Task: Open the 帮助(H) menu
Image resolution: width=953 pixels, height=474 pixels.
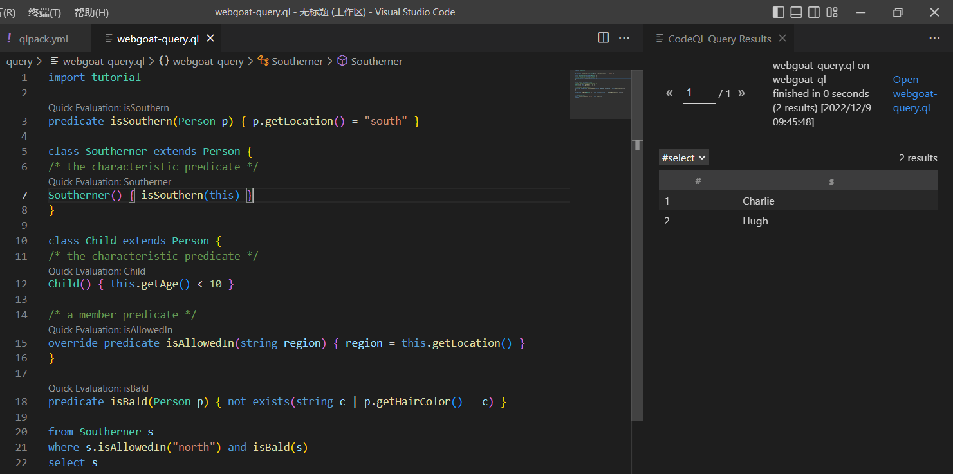Action: click(91, 12)
